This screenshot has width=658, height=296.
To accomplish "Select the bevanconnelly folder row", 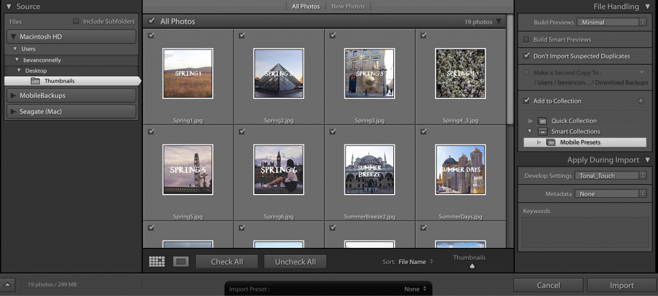I will click(x=71, y=60).
